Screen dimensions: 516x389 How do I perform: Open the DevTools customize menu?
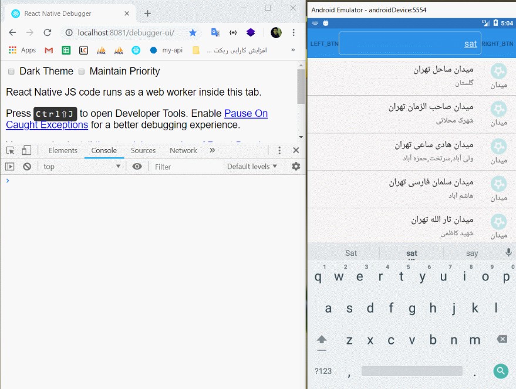pos(279,151)
